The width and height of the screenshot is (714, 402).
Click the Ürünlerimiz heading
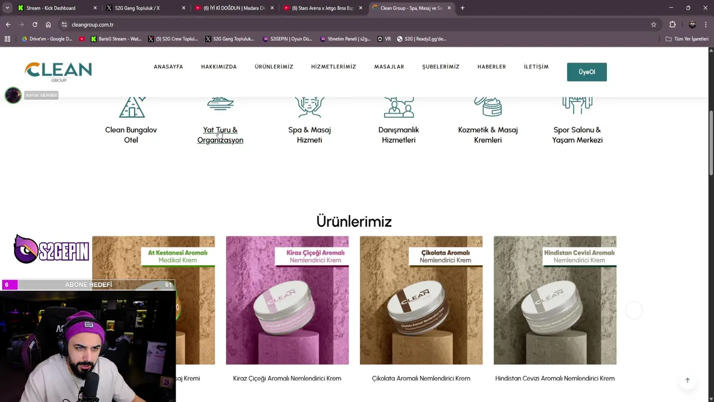coord(354,221)
